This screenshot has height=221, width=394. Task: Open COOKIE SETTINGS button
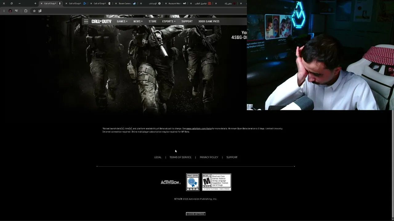pos(196,214)
